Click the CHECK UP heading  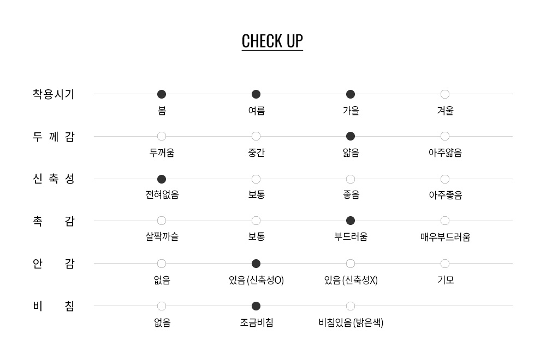click(x=272, y=41)
